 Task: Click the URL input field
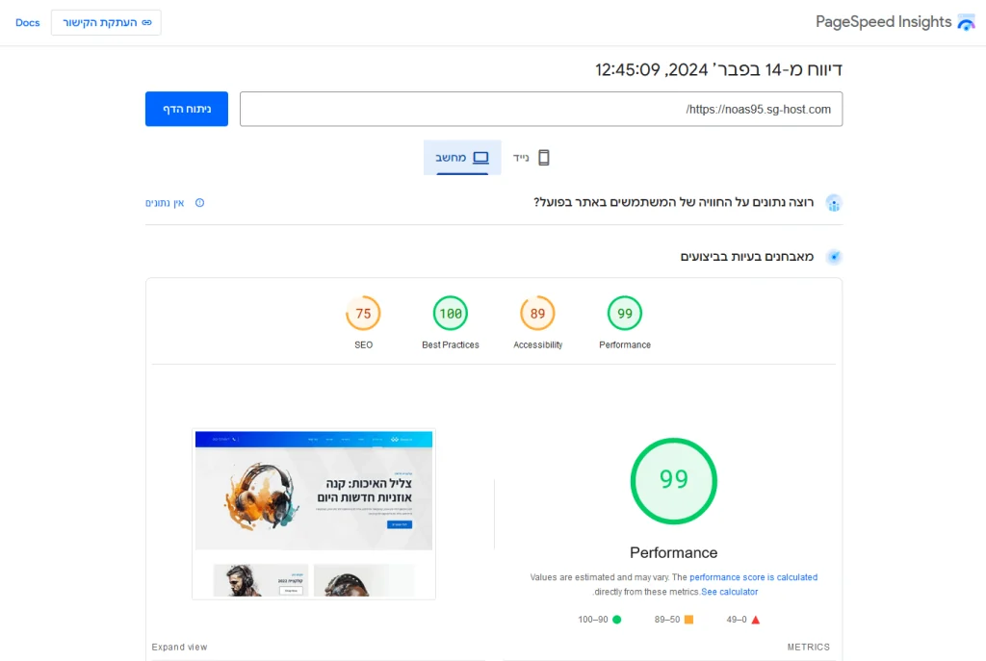tap(541, 109)
